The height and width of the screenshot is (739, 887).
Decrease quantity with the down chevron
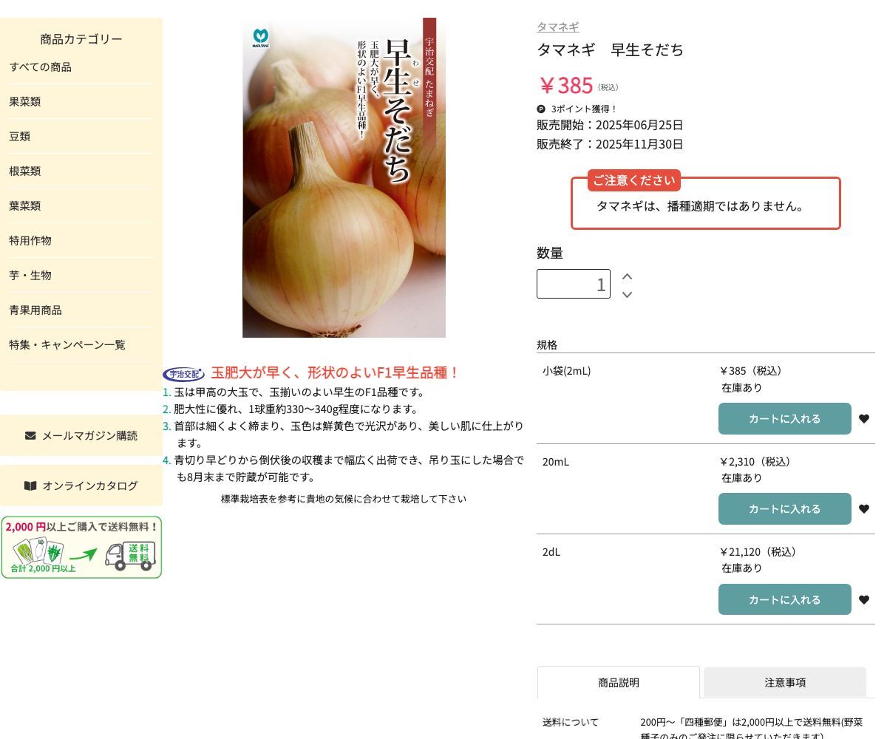627,294
